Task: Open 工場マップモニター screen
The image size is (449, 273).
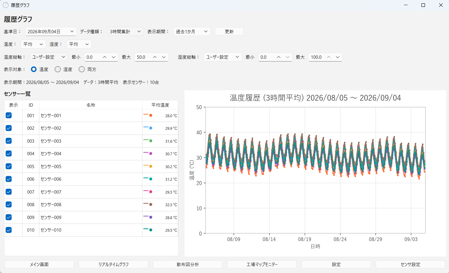Action: click(x=262, y=264)
